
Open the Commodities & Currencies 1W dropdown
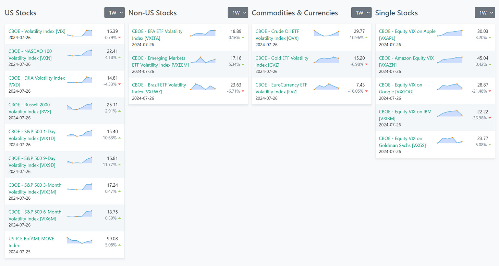[x=361, y=13]
